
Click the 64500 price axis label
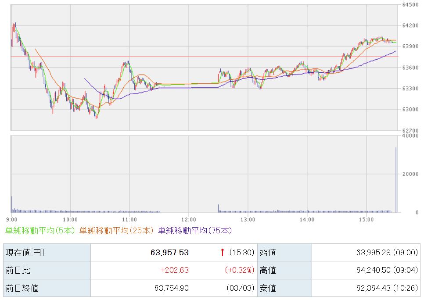[x=410, y=4]
